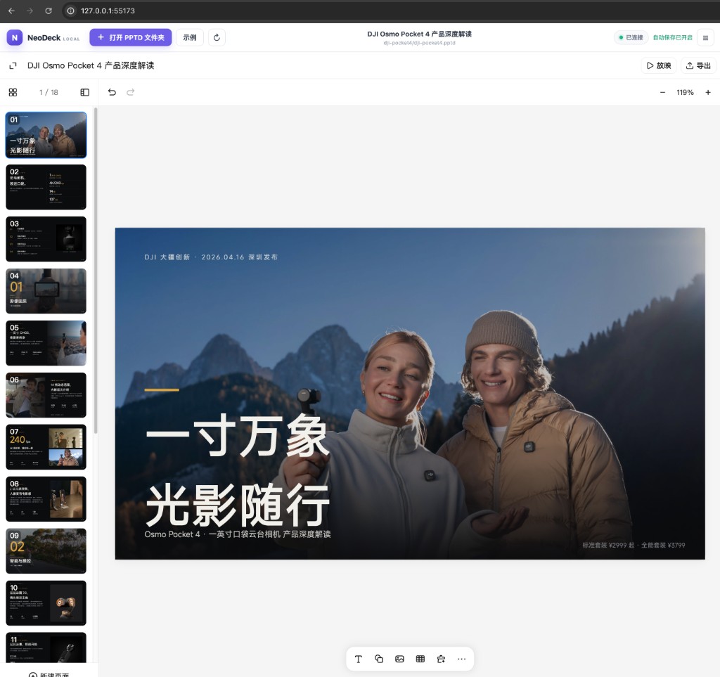Select slide thumbnail 08

[x=46, y=499]
